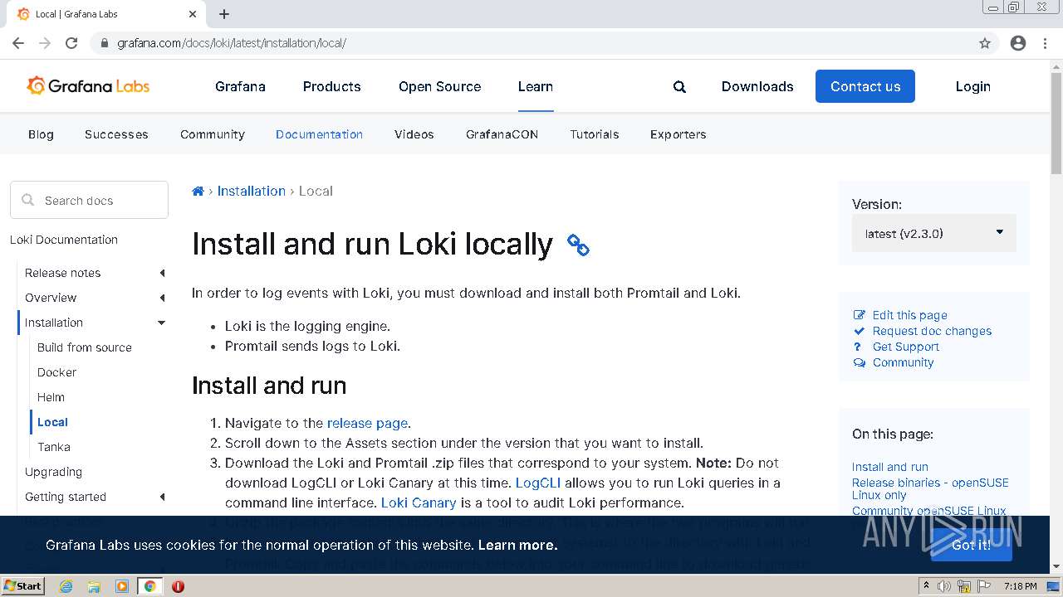Open a new browser tab
Image resolution: width=1063 pixels, height=597 pixels.
tap(224, 14)
